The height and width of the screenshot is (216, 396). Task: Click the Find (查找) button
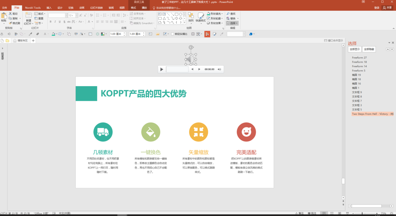click(231, 14)
